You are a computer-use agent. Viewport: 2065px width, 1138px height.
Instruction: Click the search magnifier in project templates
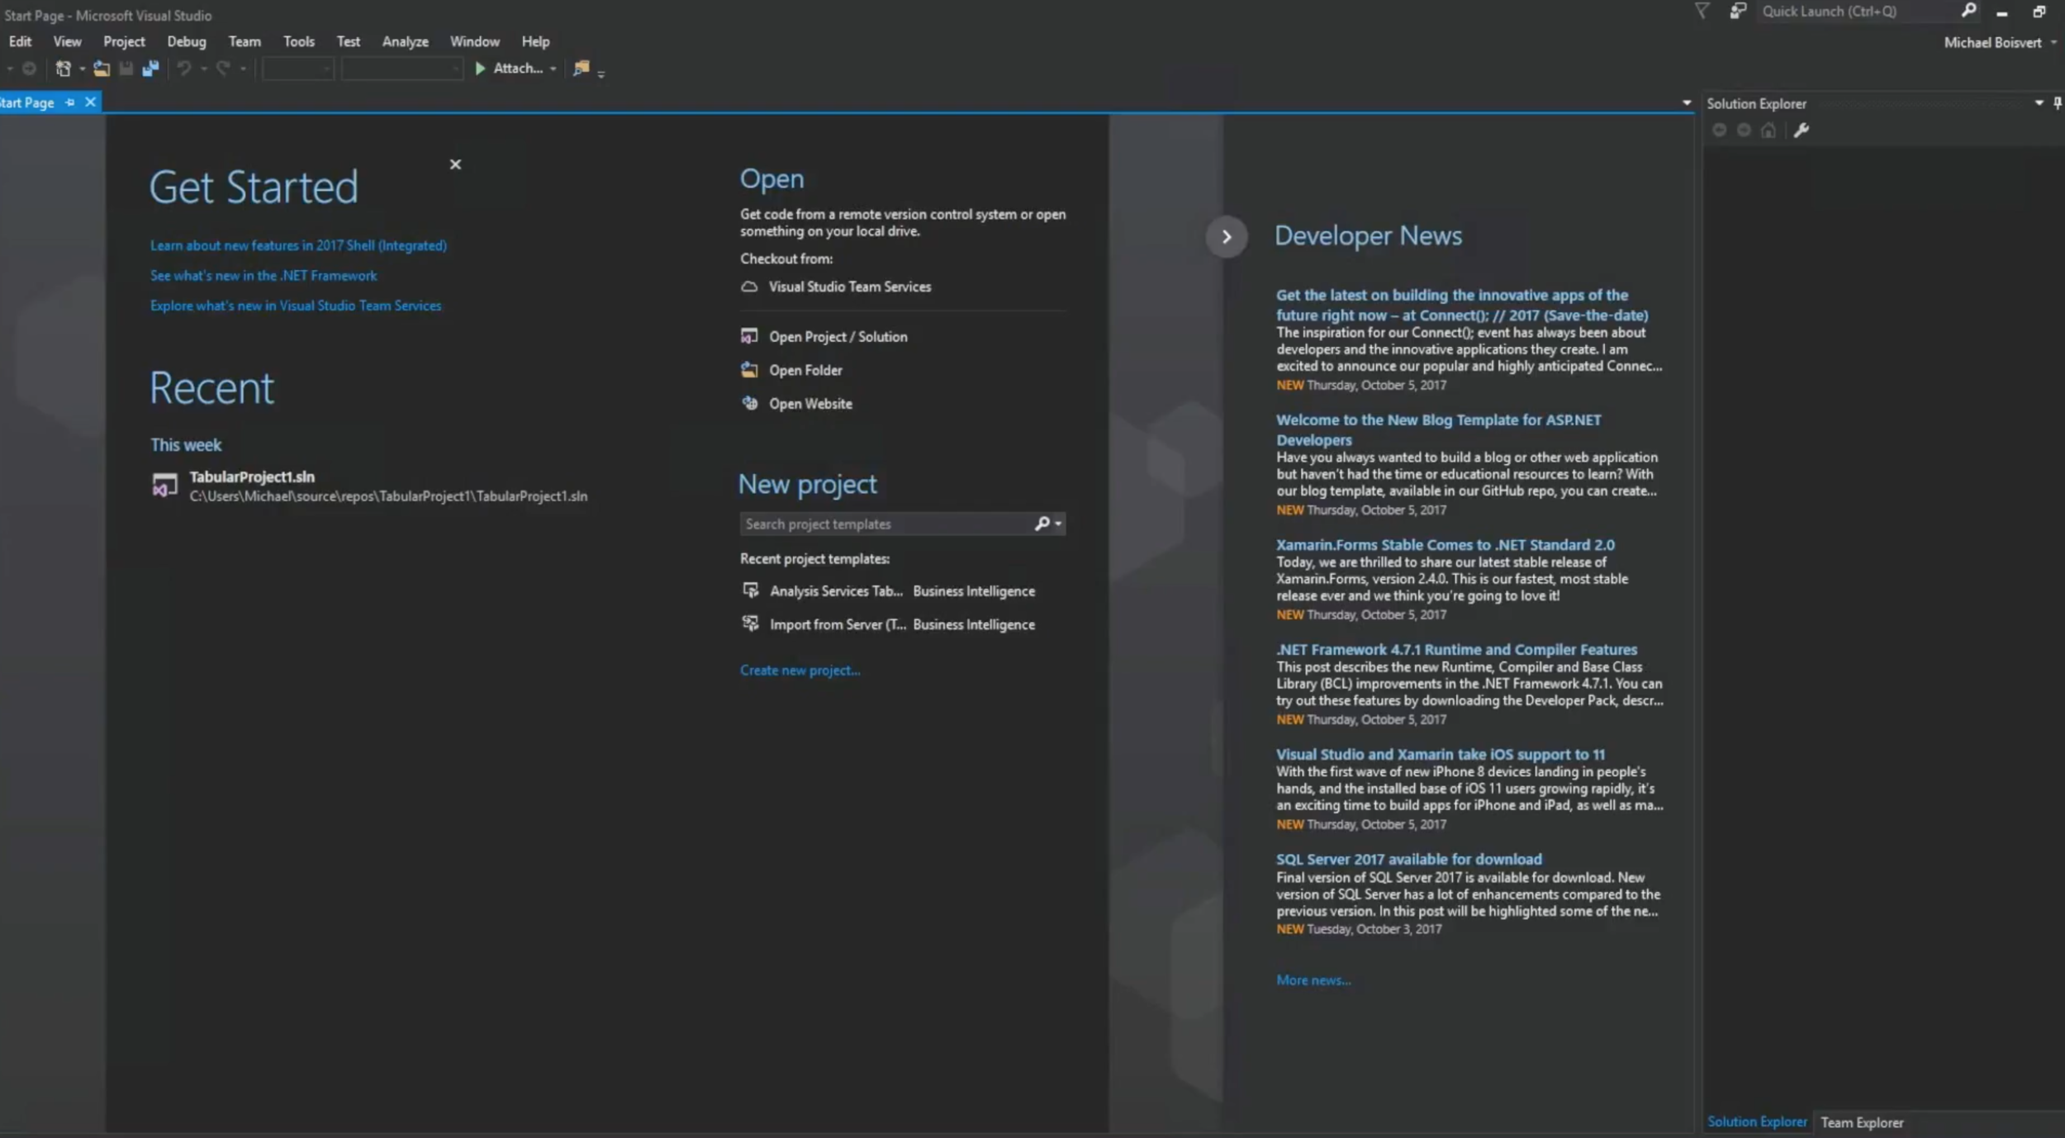1042,524
